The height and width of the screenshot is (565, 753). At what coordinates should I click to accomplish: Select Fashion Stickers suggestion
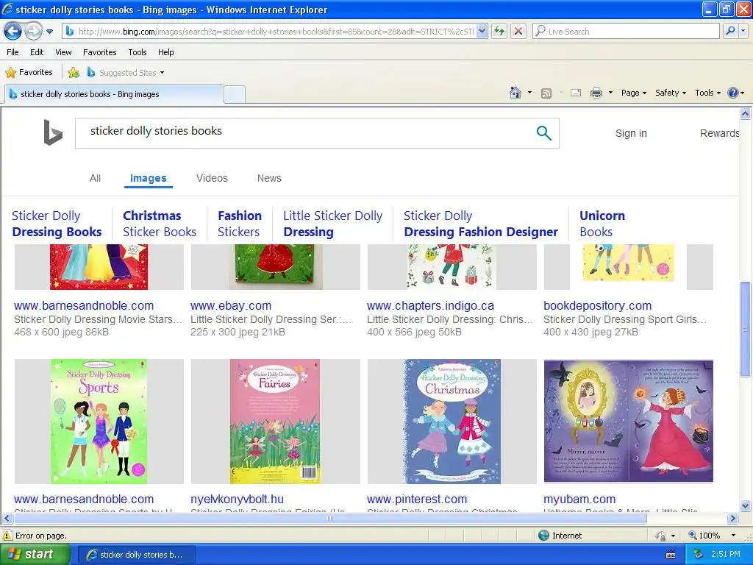coord(240,224)
